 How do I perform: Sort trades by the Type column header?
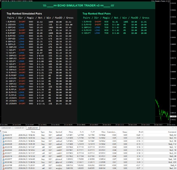point(43,132)
